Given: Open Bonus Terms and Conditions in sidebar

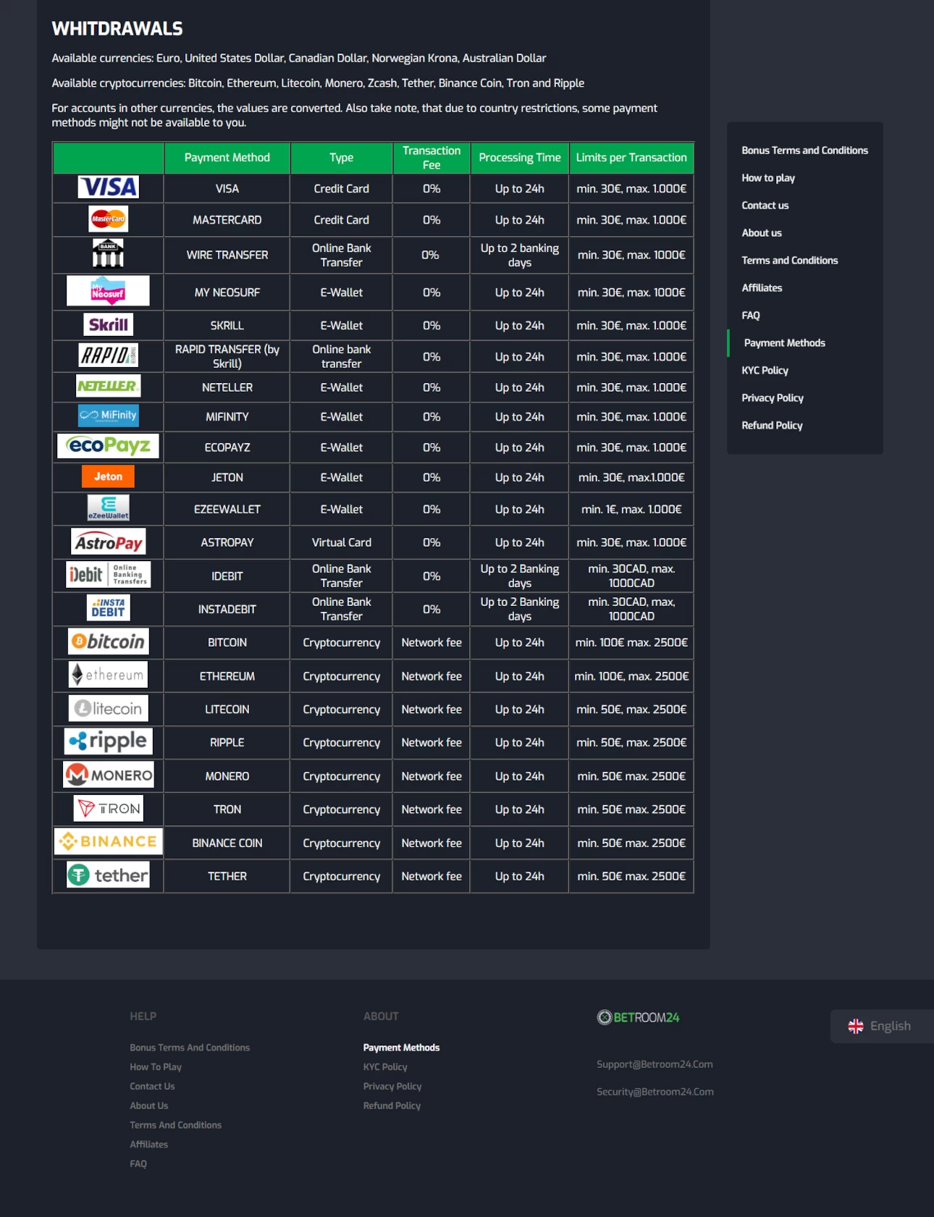Looking at the screenshot, I should click(804, 151).
